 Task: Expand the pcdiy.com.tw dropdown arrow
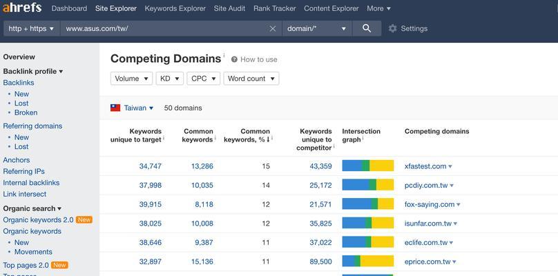point(452,186)
